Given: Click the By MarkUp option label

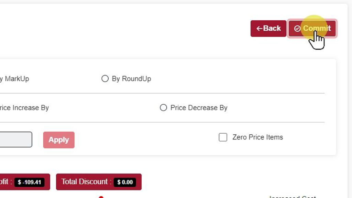Looking at the screenshot, I should click(x=14, y=79).
